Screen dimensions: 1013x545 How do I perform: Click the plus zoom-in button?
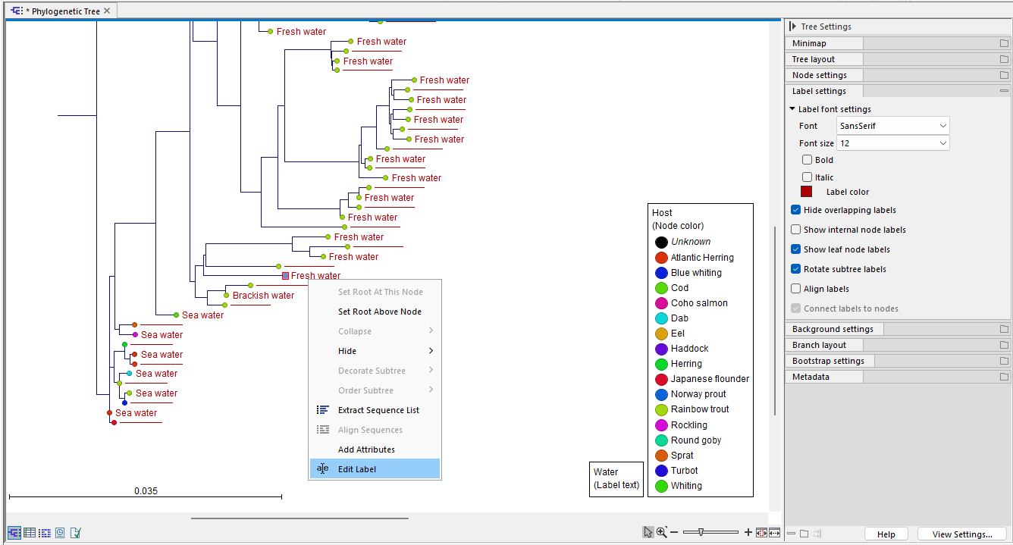tap(748, 533)
